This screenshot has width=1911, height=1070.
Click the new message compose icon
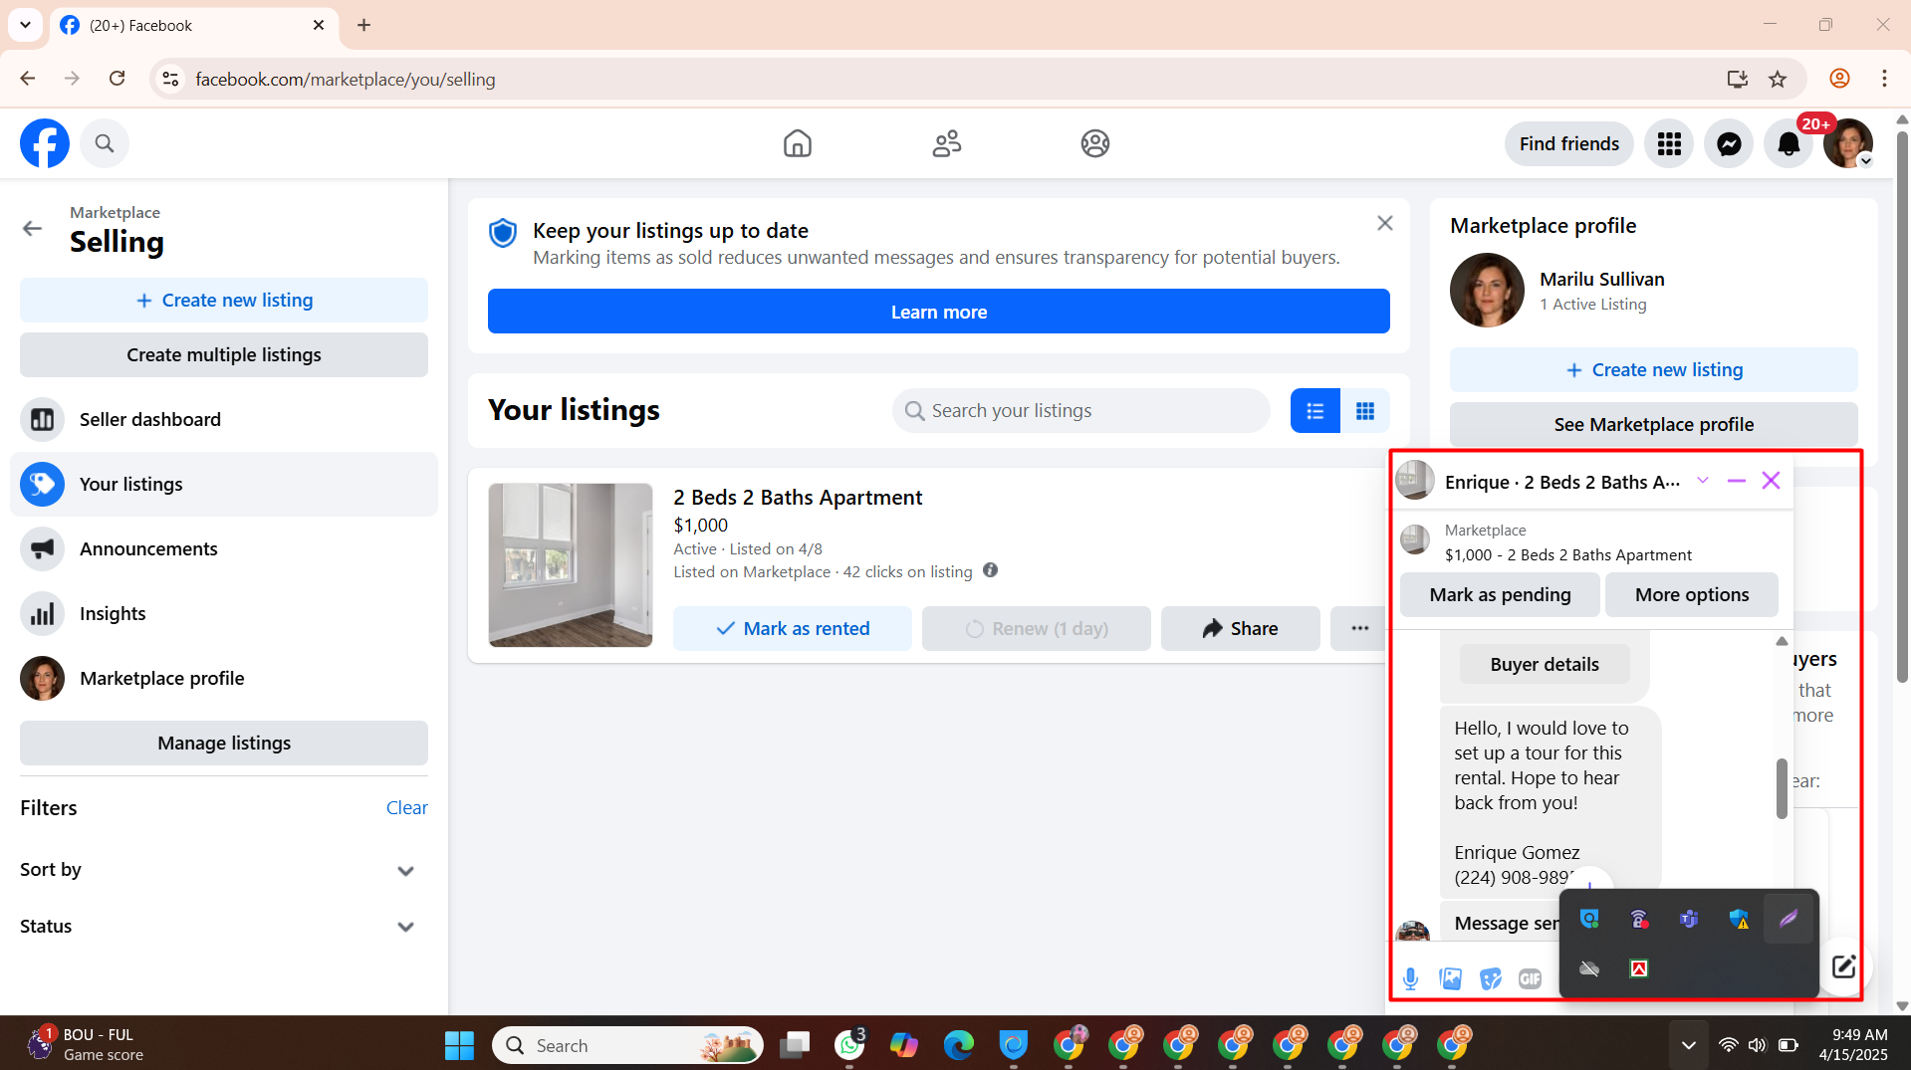pyautogui.click(x=1843, y=965)
